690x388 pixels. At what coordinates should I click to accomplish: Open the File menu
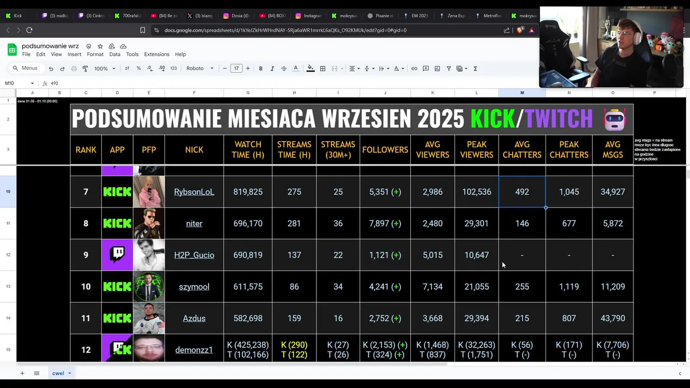tap(26, 54)
